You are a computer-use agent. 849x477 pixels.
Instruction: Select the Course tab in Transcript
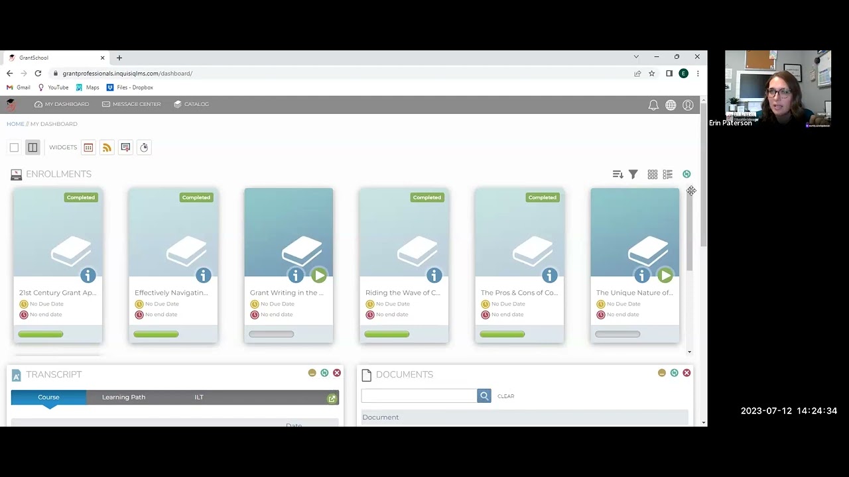(48, 397)
